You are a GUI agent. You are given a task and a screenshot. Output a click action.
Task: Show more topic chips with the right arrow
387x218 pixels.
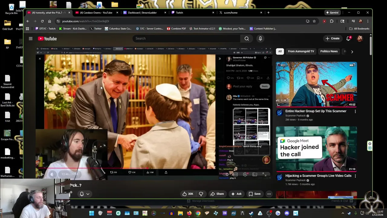click(x=352, y=51)
